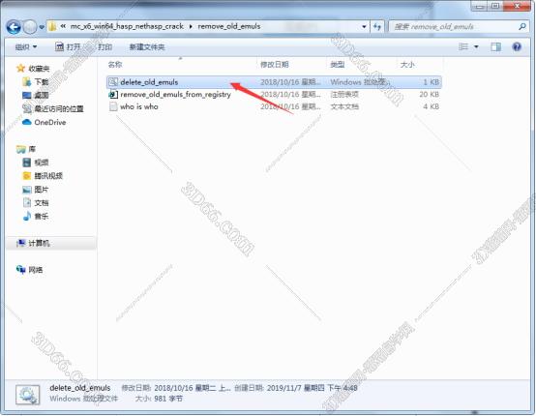The image size is (536, 416).
Task: Click the refresh icon beside address bar
Action: coord(377,26)
